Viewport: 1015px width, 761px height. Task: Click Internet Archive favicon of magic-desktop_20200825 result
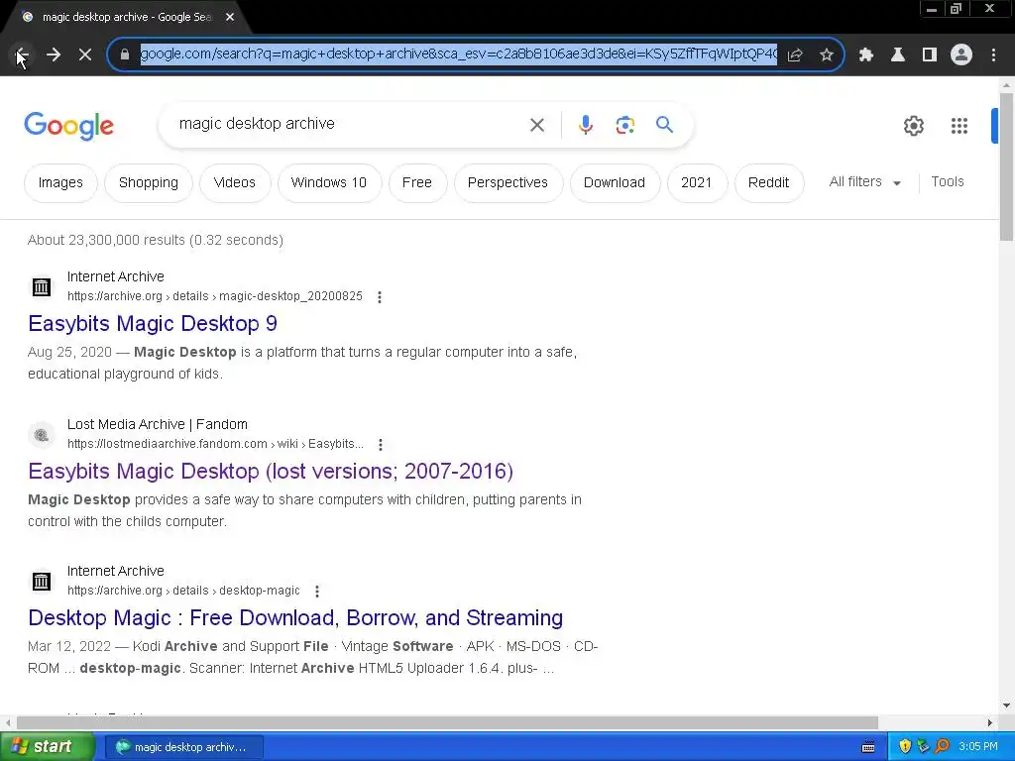coord(42,286)
